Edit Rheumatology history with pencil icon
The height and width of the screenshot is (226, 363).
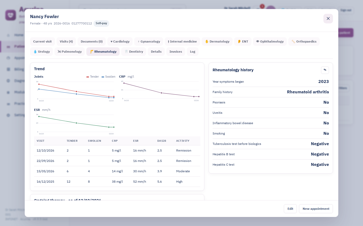(x=325, y=70)
